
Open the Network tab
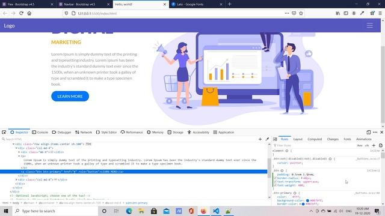(x=84, y=132)
